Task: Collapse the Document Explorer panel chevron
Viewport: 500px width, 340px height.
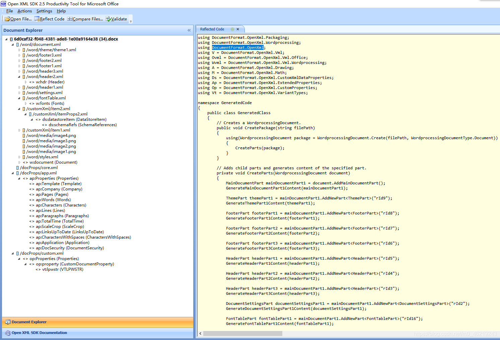Action: (189, 30)
